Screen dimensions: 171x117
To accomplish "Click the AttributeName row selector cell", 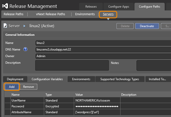I will 8,112.
